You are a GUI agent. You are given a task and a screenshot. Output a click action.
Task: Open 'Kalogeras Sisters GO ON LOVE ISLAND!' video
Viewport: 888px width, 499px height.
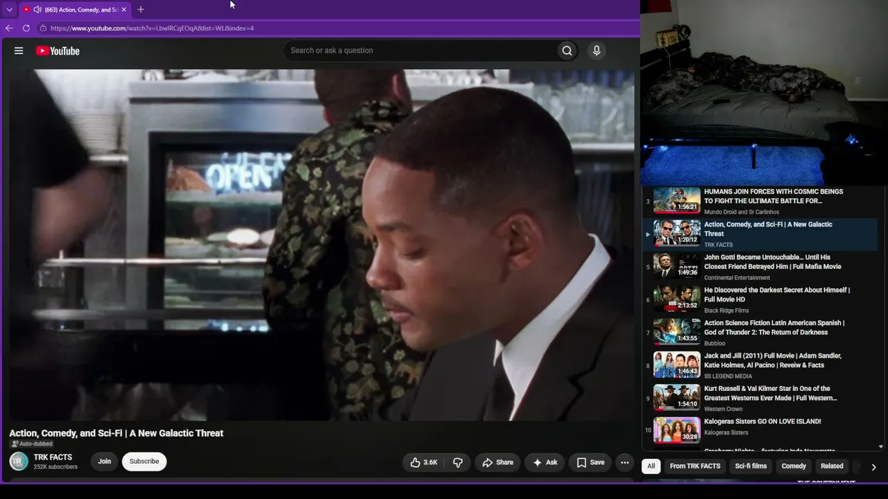[762, 421]
